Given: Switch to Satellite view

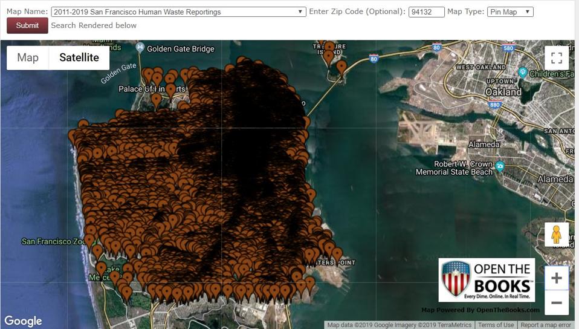Looking at the screenshot, I should (x=79, y=58).
